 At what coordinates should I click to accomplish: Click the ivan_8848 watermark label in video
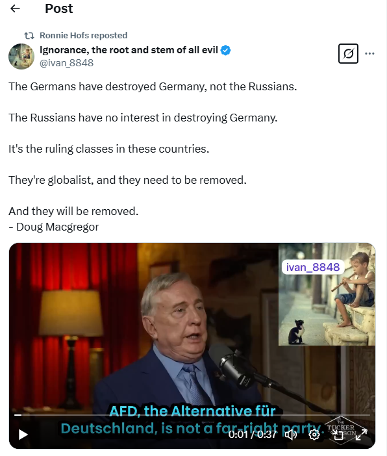313,267
